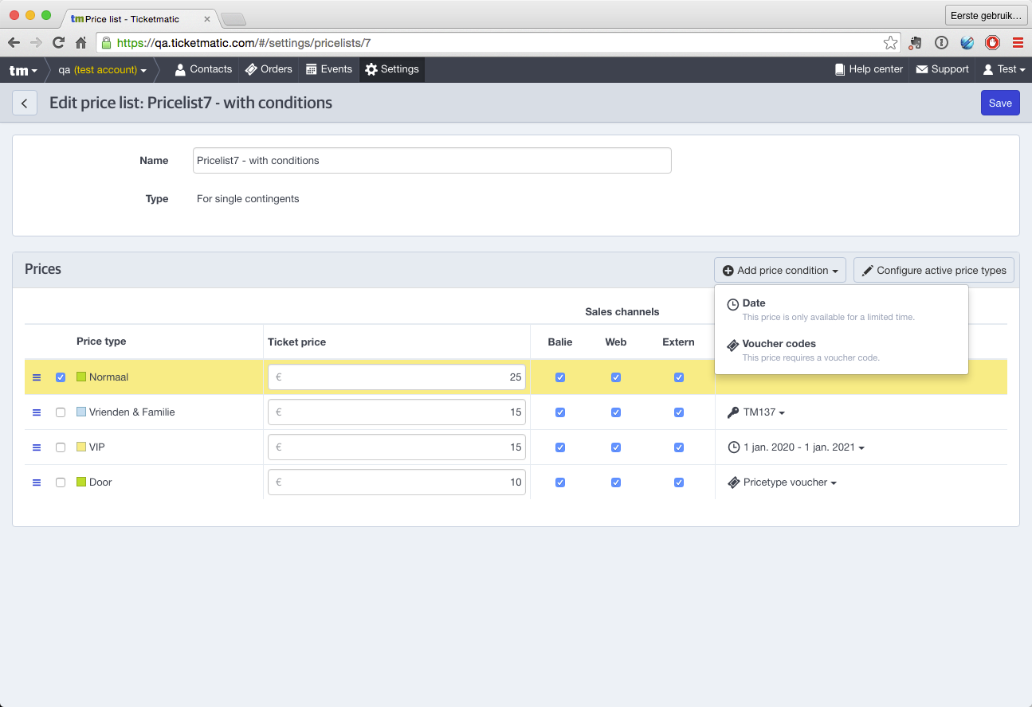
Task: Click drag handle of Vrienden & Familie row
Action: point(37,412)
